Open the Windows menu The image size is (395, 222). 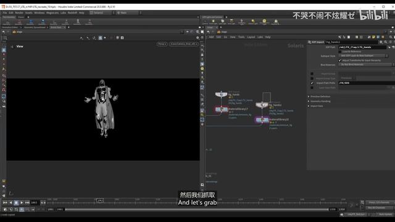[x=39, y=12]
